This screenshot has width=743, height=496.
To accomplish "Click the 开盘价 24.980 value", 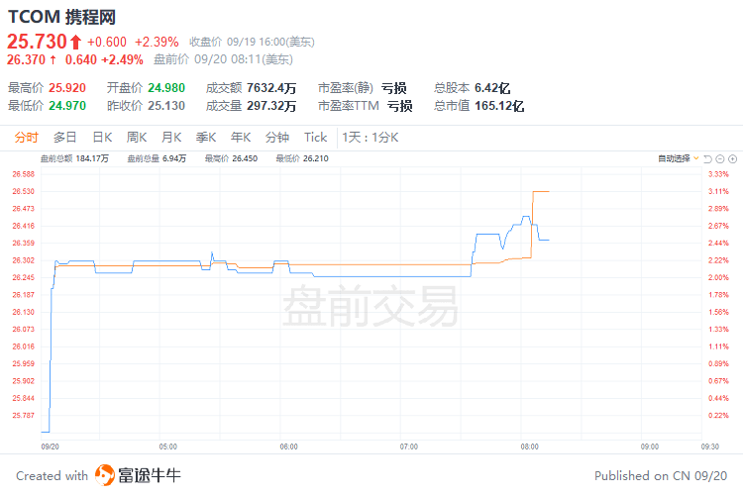I will (166, 88).
